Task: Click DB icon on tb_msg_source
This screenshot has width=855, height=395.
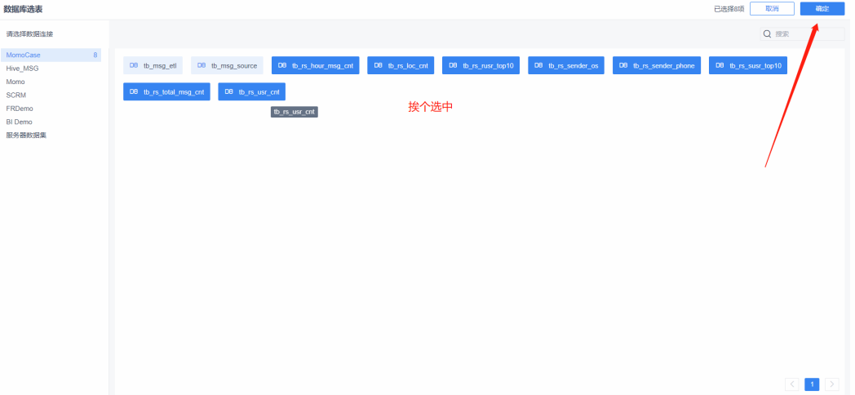Action: coord(202,65)
